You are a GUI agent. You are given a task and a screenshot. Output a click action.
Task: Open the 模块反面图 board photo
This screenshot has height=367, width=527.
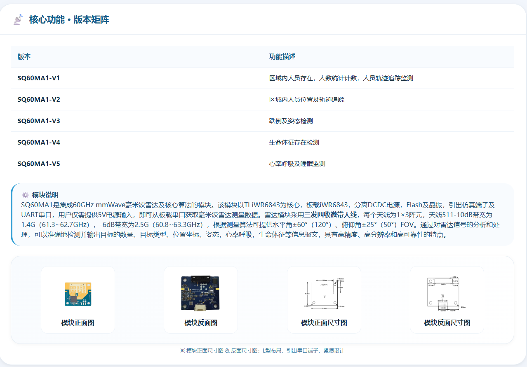click(x=200, y=293)
